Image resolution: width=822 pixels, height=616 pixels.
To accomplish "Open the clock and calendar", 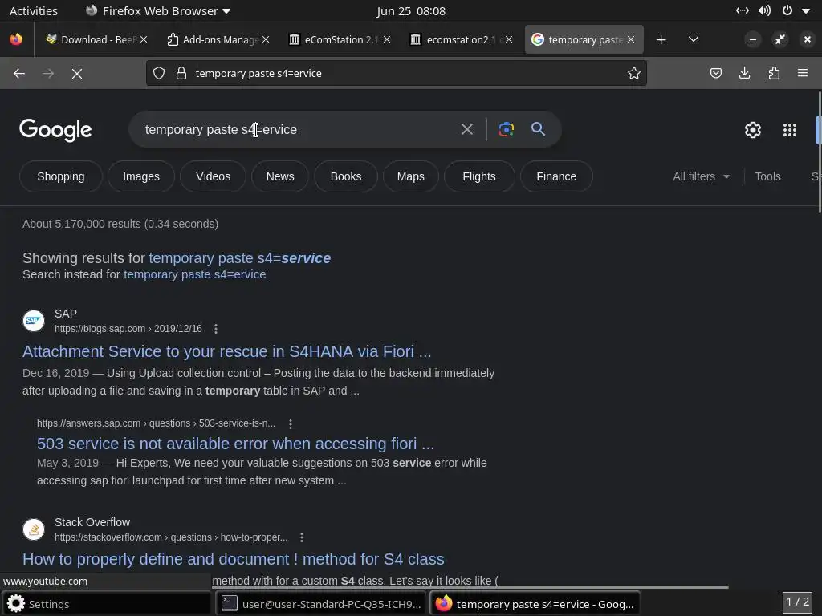I will point(411,11).
